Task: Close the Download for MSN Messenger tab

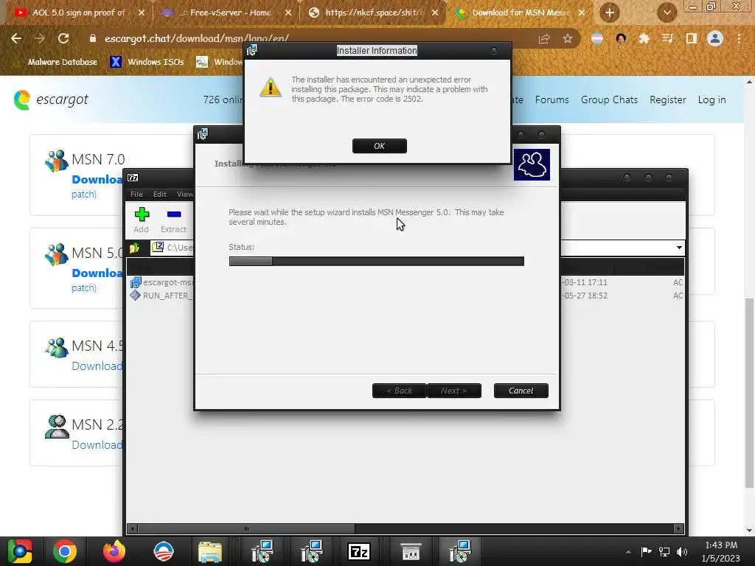Action: pyautogui.click(x=582, y=13)
